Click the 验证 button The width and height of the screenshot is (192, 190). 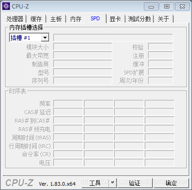coord(135,183)
